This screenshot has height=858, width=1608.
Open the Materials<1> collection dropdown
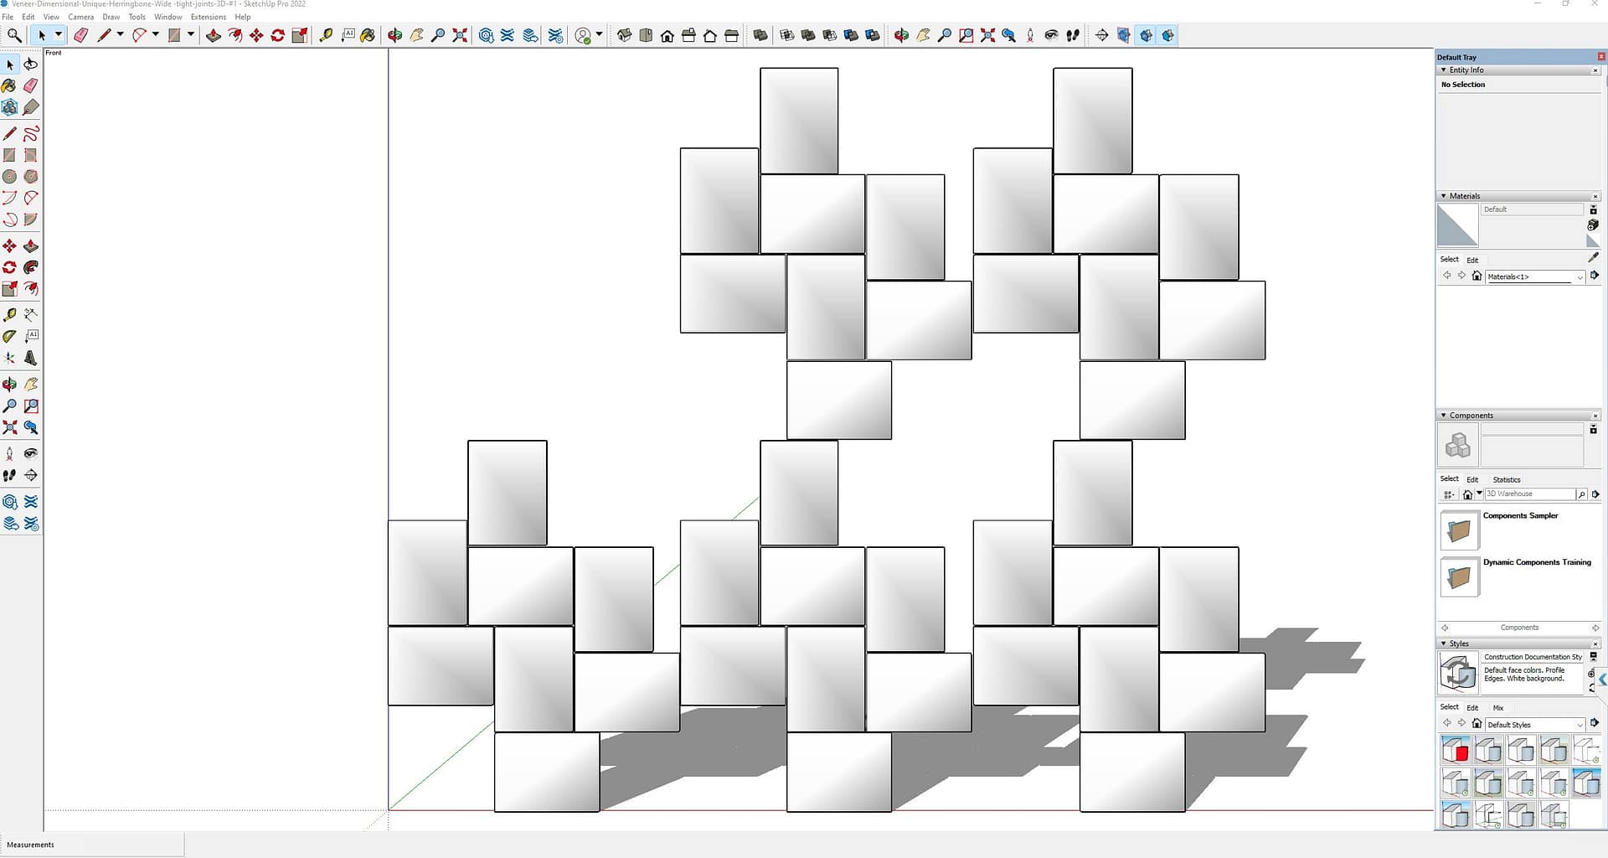pyautogui.click(x=1580, y=277)
